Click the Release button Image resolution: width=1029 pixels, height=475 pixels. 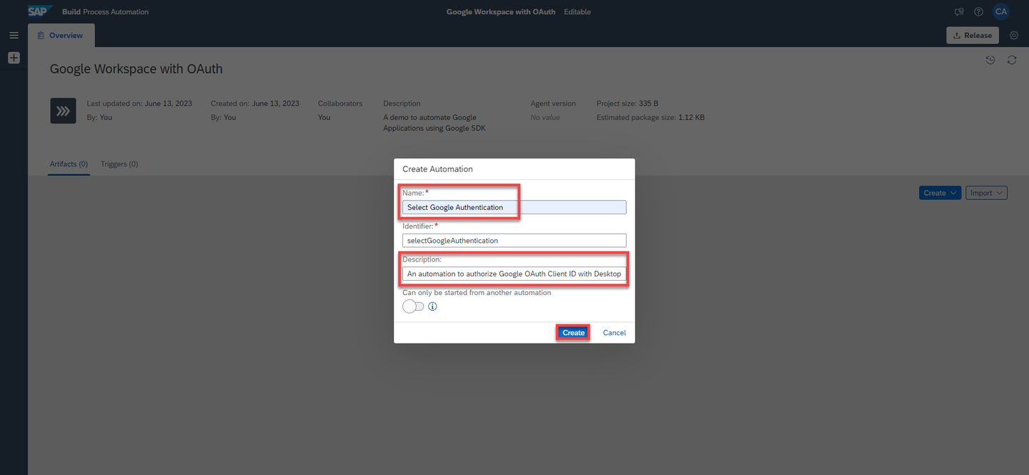973,35
